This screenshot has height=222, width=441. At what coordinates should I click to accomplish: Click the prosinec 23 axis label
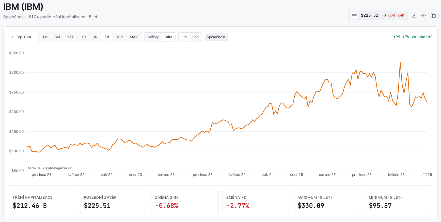tap(202, 175)
